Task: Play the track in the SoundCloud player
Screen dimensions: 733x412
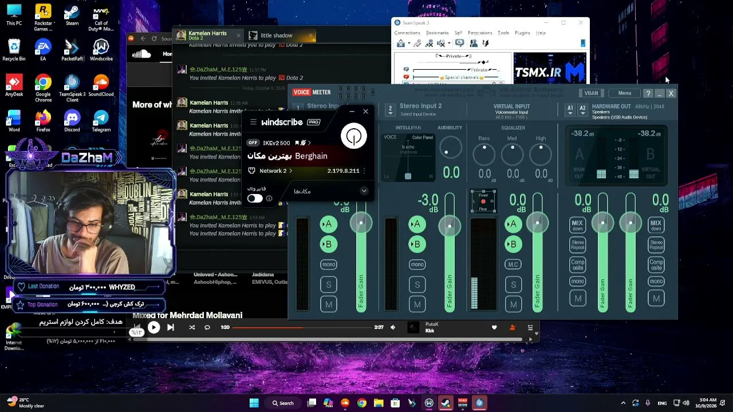Action: [153, 327]
